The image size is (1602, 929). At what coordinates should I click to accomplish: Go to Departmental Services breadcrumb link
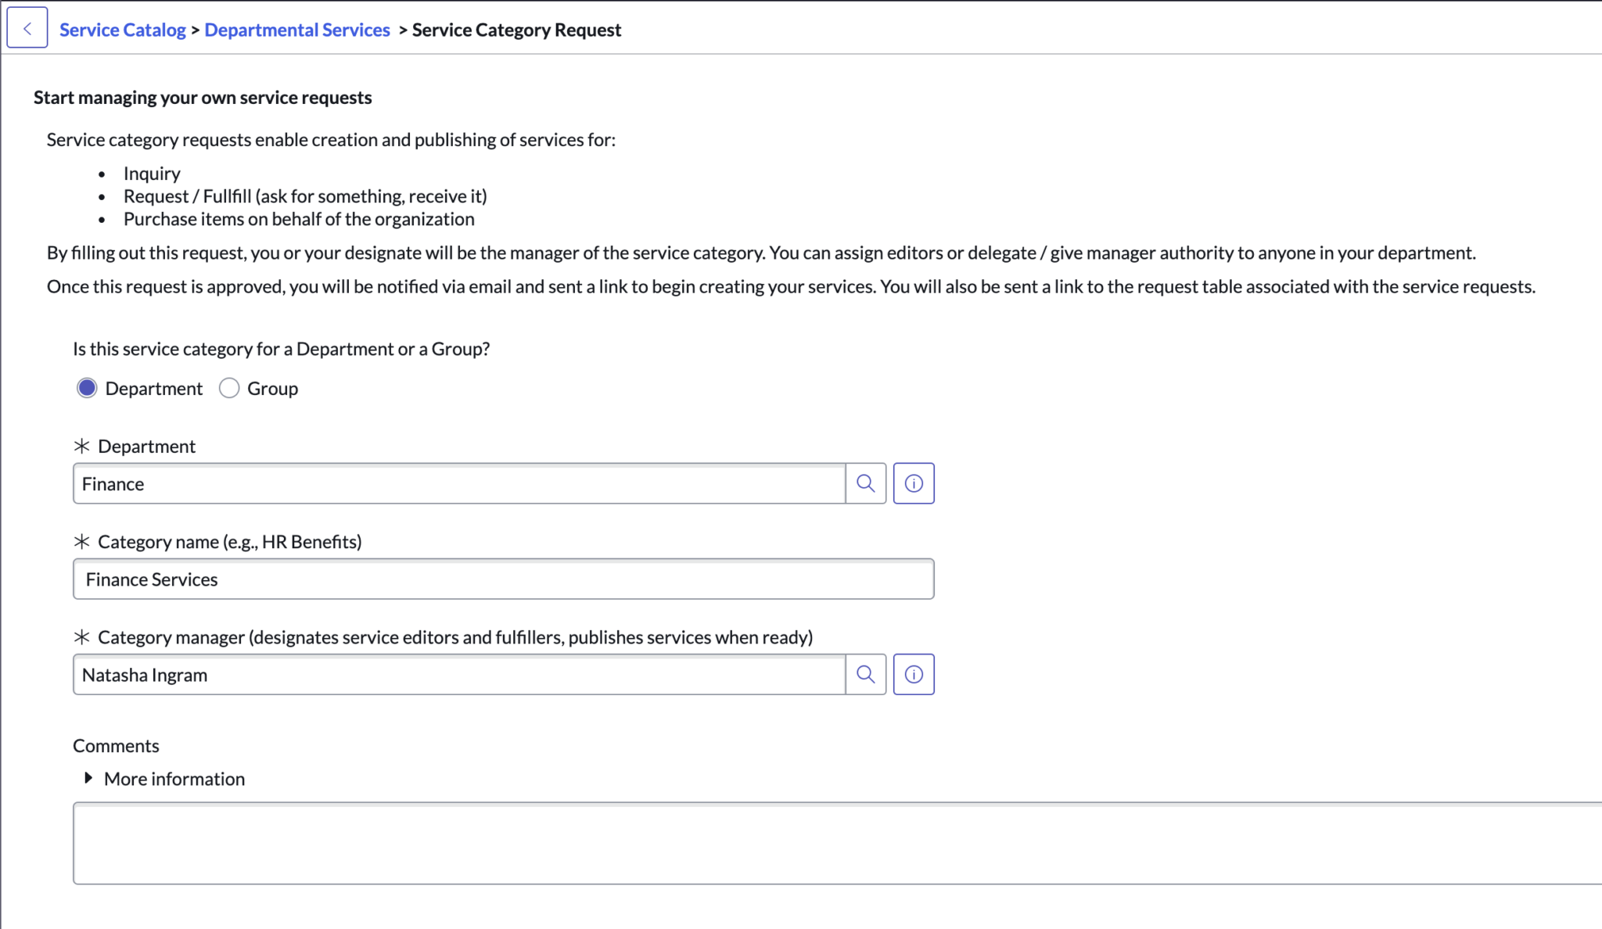point(296,30)
